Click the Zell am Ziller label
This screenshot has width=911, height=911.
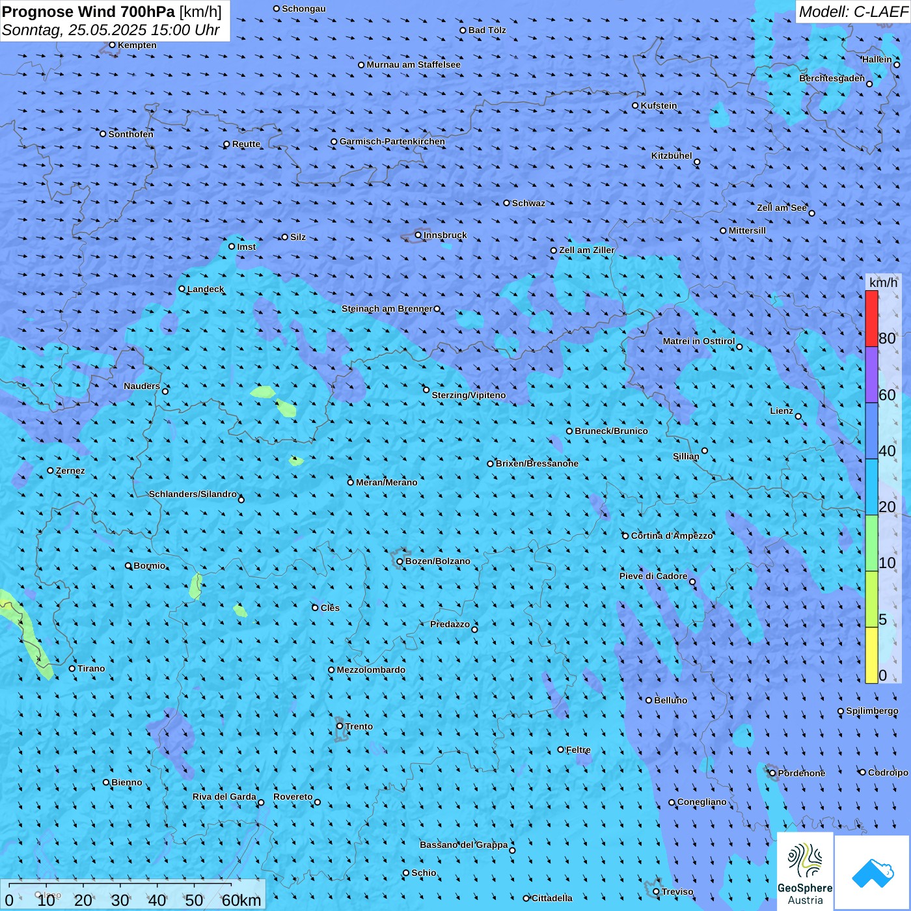pyautogui.click(x=586, y=250)
